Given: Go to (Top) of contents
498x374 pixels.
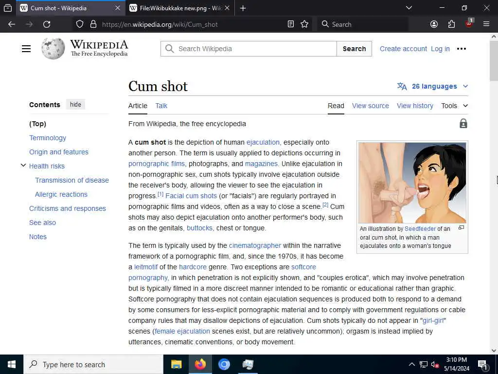Looking at the screenshot, I should coord(37,124).
